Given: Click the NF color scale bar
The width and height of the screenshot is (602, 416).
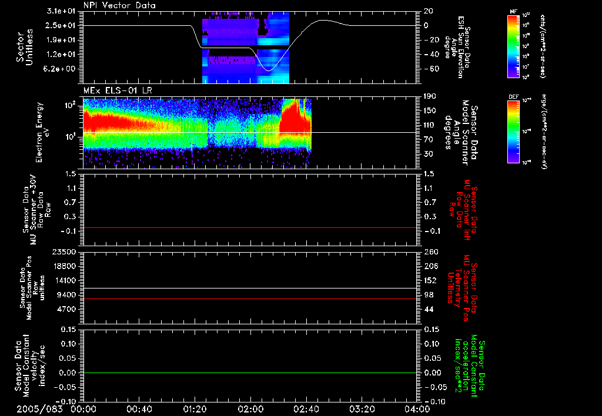Looking at the screenshot, I should click(x=514, y=46).
